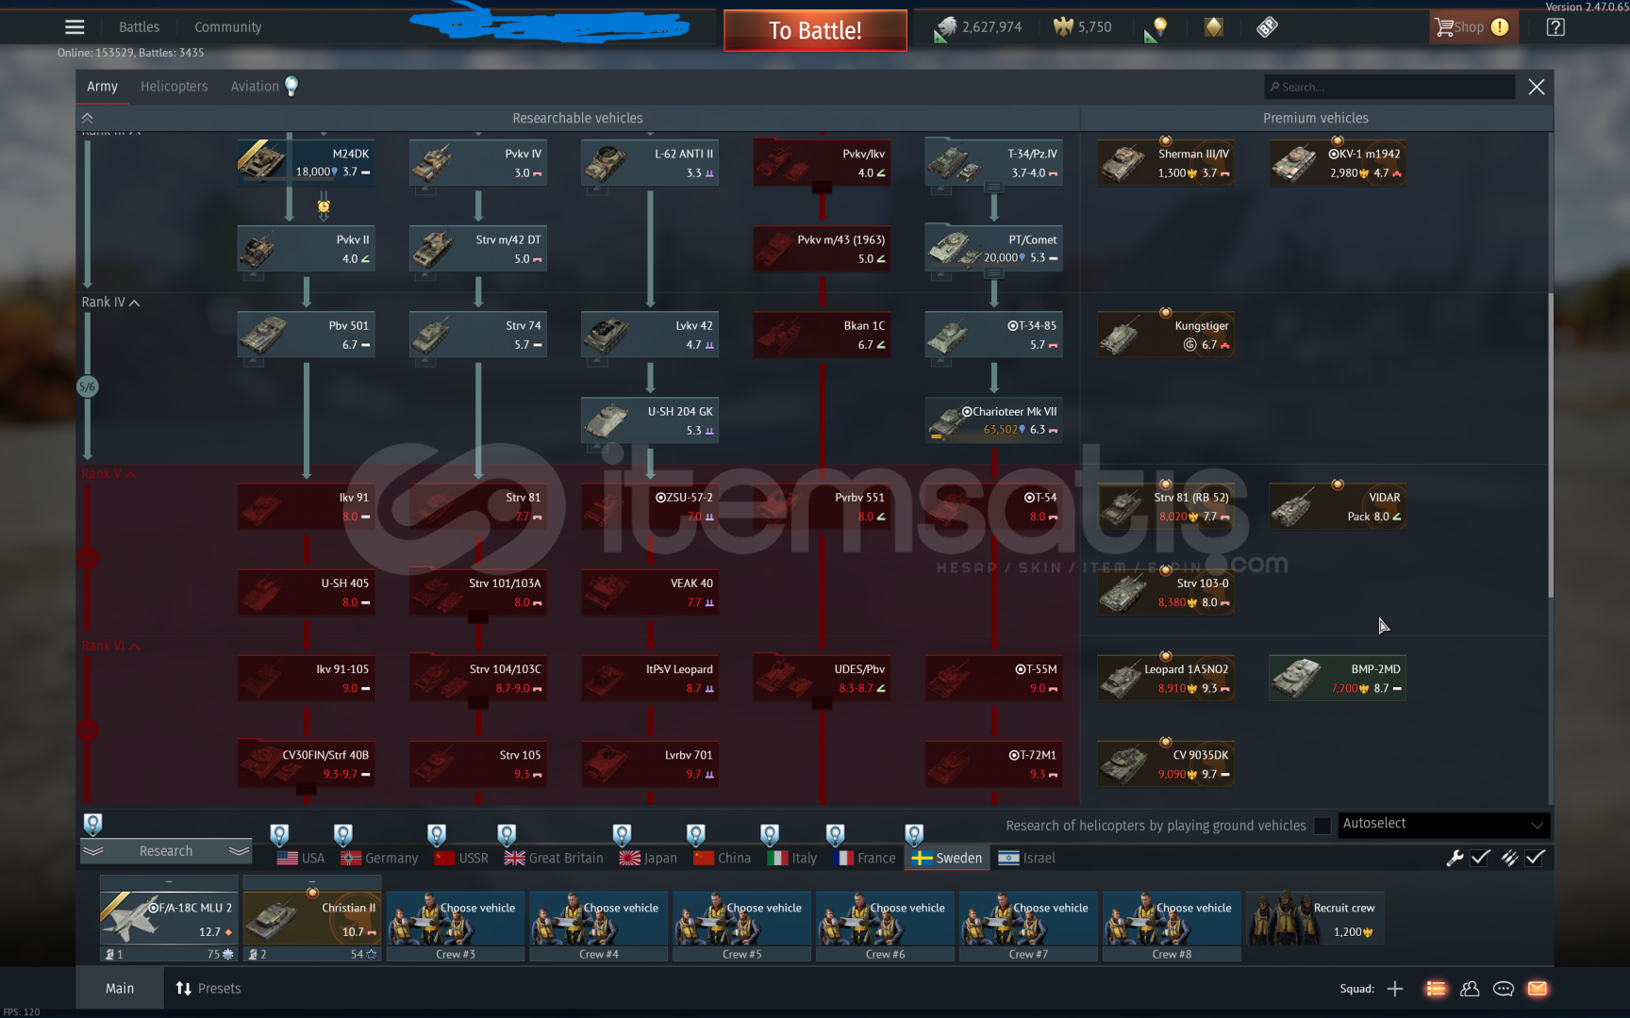1630x1018 pixels.
Task: Select the Christian II crew slot
Action: pos(312,918)
